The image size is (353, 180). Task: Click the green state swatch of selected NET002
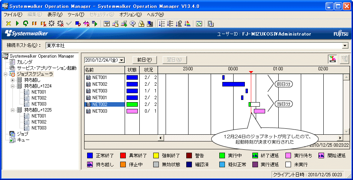click(132, 104)
